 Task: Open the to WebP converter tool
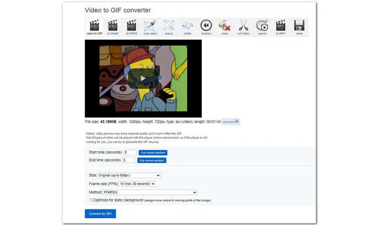point(113,27)
